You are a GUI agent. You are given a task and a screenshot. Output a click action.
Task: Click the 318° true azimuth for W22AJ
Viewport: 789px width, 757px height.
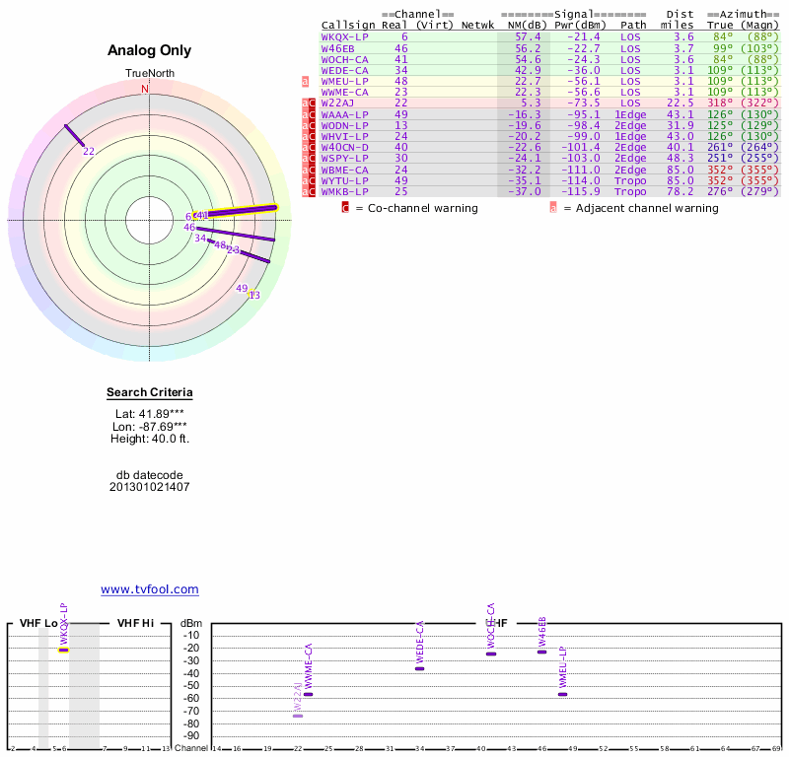tap(720, 103)
